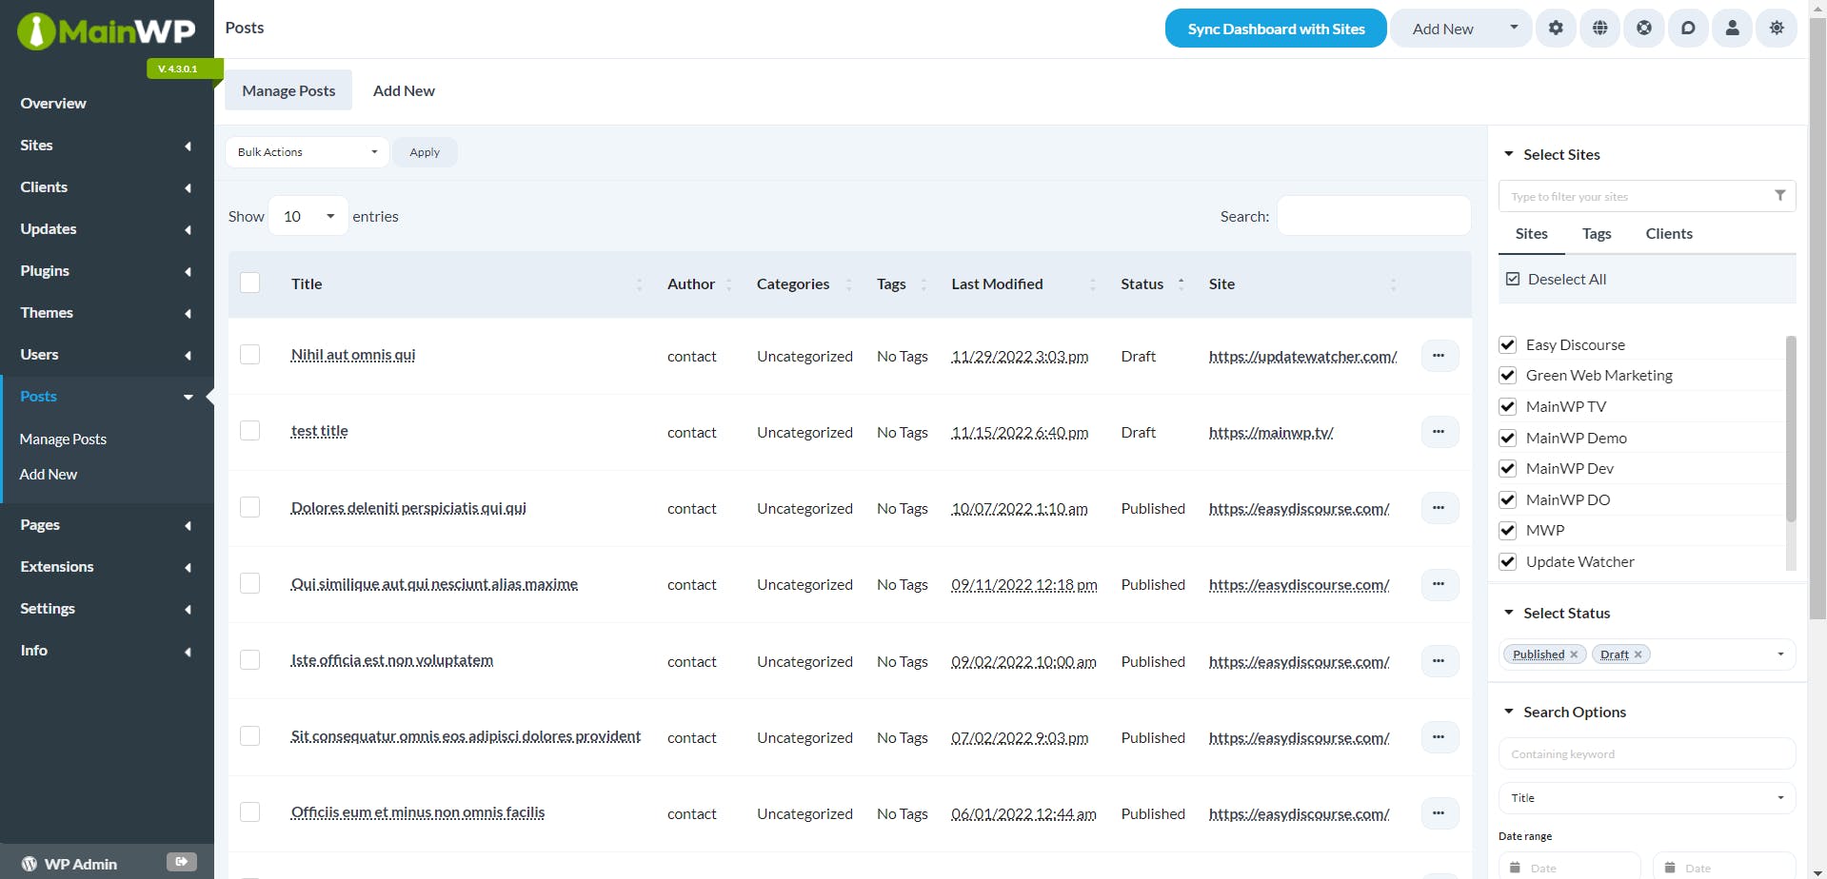Switch to the Clients tab in Select Sites
Screen dimensions: 1827x879
(x=1669, y=234)
